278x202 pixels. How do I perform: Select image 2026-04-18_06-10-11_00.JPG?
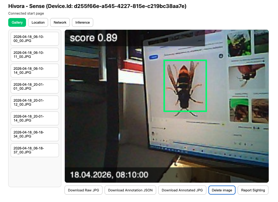point(35,55)
